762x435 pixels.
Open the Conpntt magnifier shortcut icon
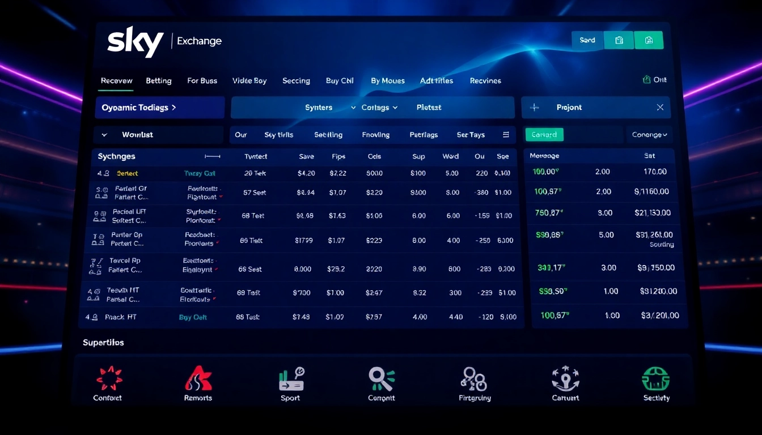pos(382,379)
